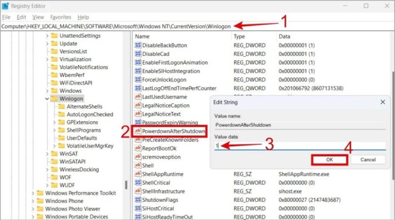Click the AlternateShells folder icon
Screen dimensions: 395x220
[x=61, y=106]
